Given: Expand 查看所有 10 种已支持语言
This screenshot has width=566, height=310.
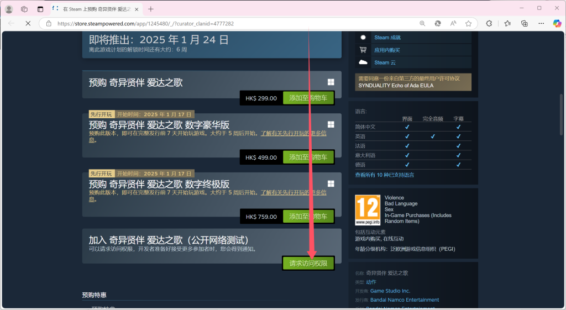Looking at the screenshot, I should coord(385,175).
